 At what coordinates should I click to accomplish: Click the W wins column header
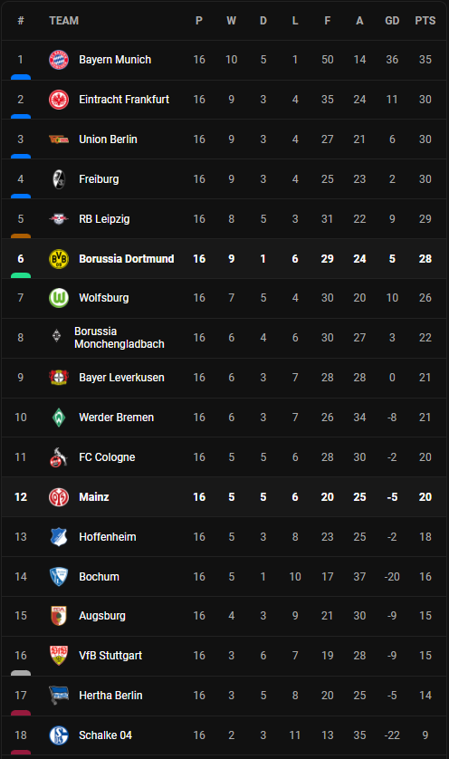(x=231, y=21)
